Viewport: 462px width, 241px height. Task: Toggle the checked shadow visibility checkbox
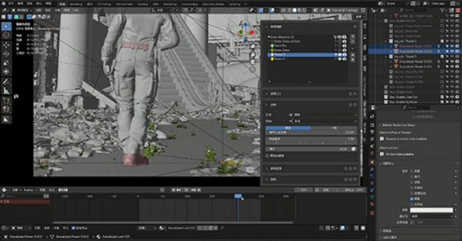point(412,199)
